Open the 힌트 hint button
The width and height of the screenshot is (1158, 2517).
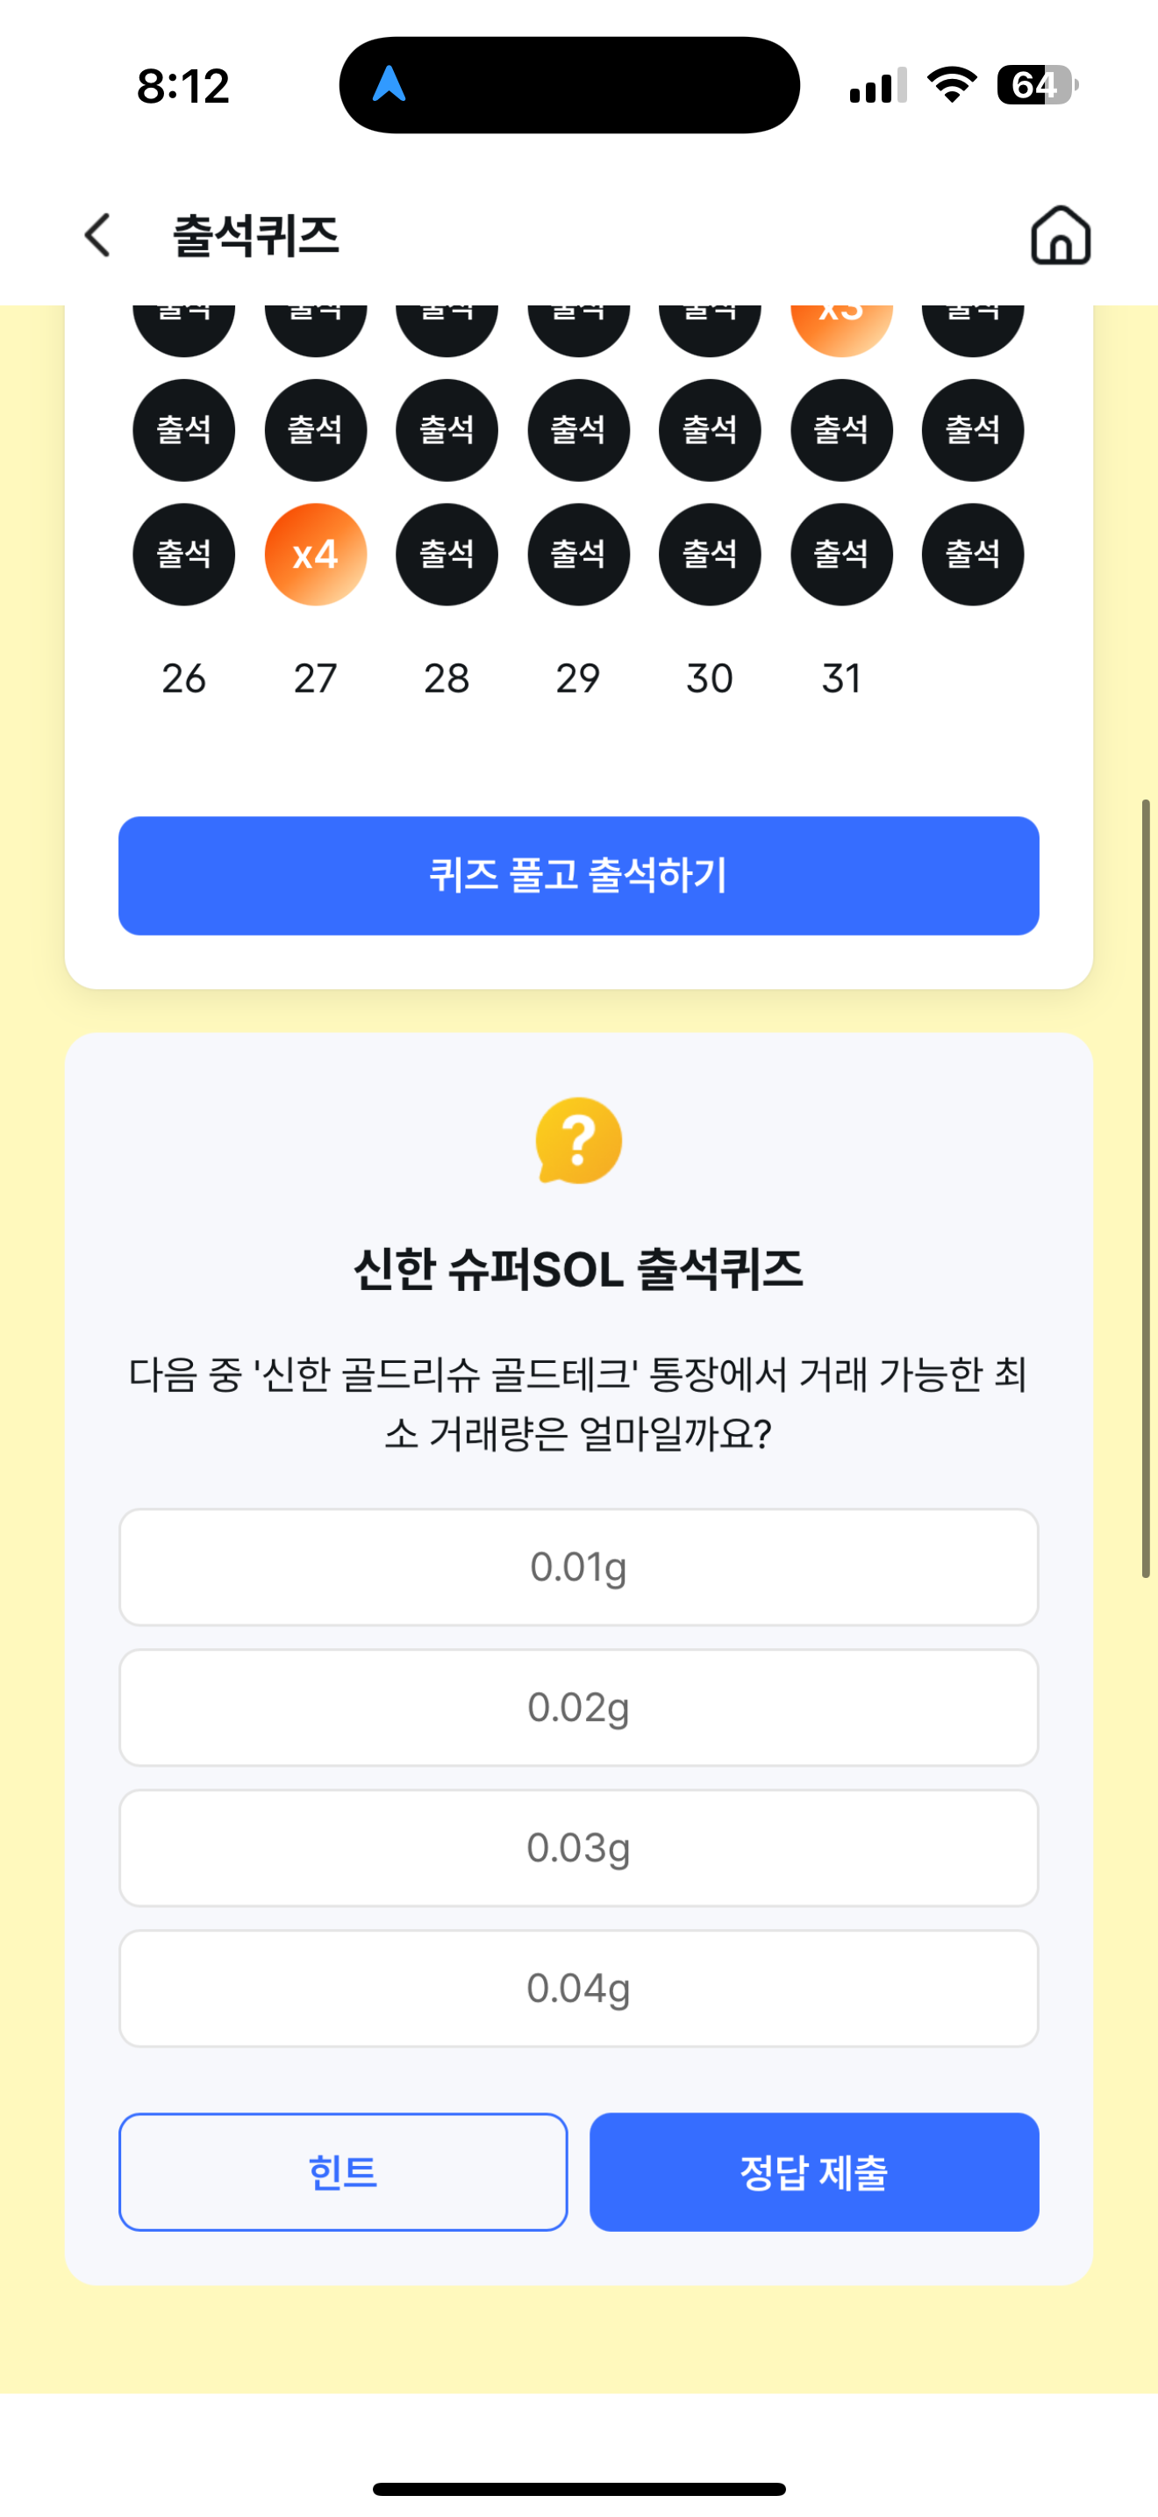click(343, 2172)
